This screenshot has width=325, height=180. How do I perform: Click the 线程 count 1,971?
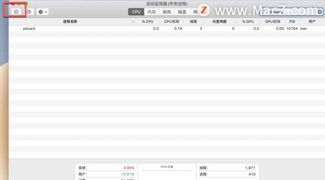click(x=250, y=168)
